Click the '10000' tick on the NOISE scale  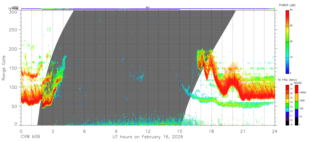303,92
